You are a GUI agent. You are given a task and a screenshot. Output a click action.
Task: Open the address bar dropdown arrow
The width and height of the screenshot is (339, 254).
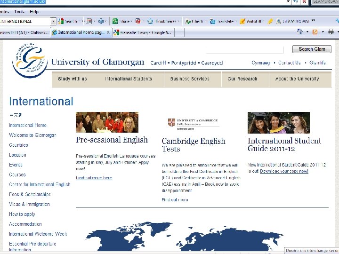tap(288, 1)
